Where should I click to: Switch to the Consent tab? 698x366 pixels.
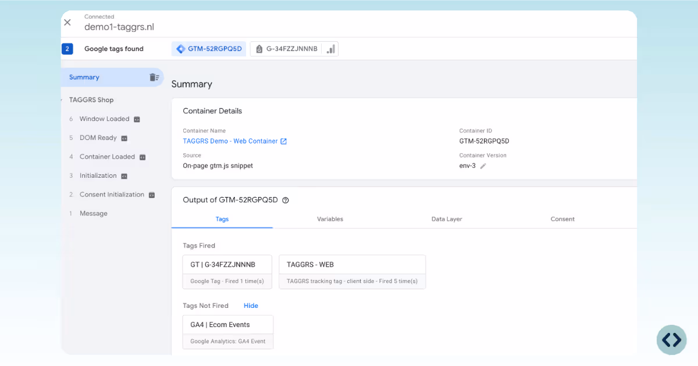562,219
